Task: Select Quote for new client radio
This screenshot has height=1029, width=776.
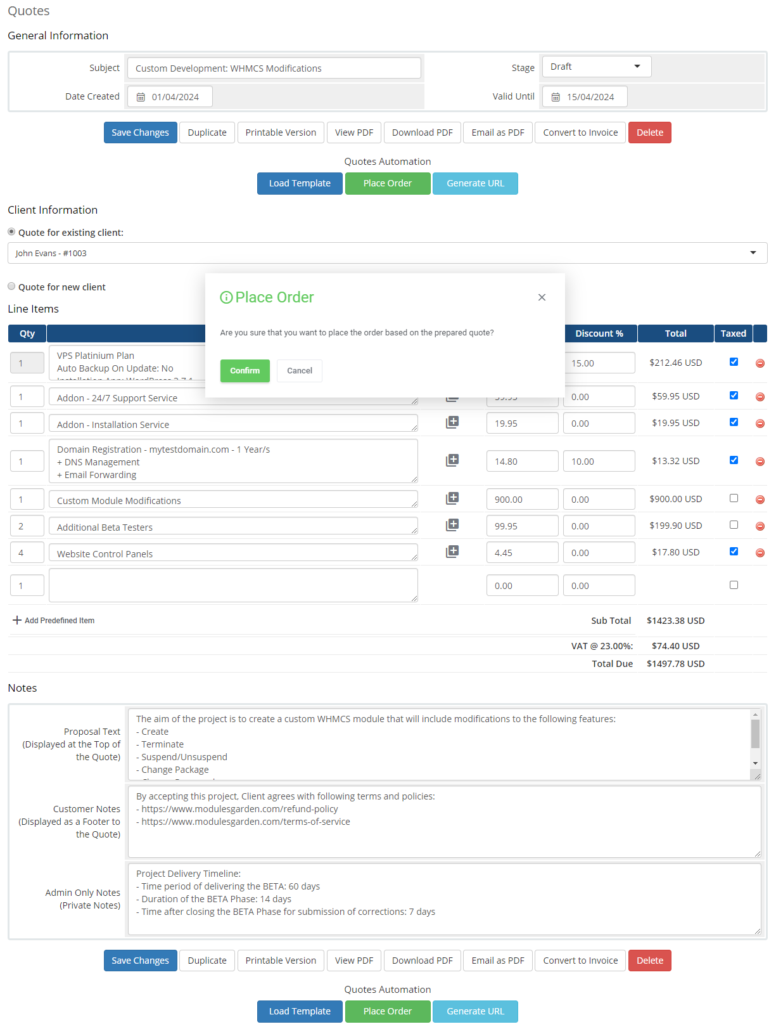Action: tap(11, 287)
